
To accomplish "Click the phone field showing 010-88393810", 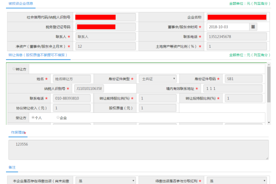I will click(72, 98).
